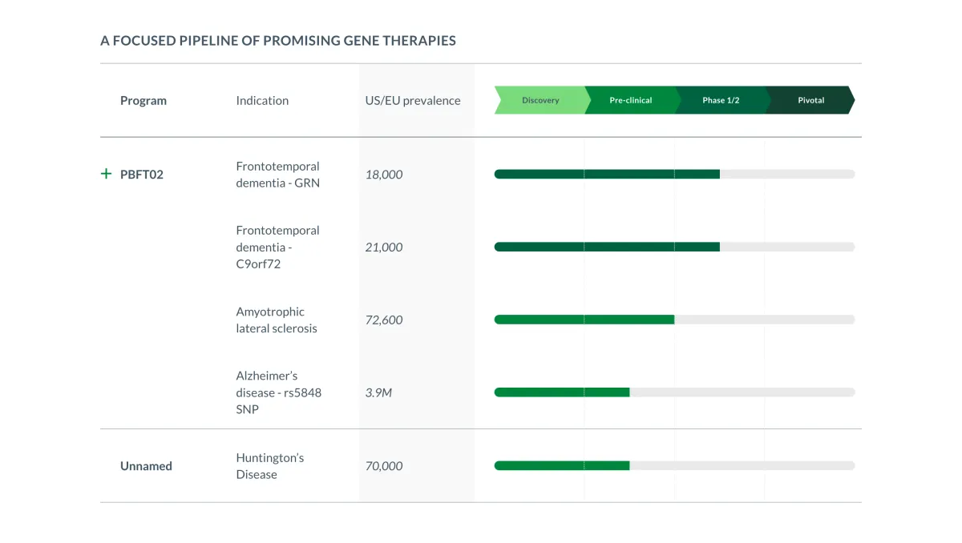
Task: Select the Phase 1/2 arrow
Action: (x=721, y=100)
